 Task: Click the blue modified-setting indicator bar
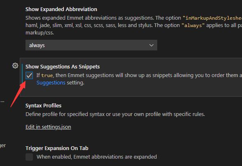22,73
